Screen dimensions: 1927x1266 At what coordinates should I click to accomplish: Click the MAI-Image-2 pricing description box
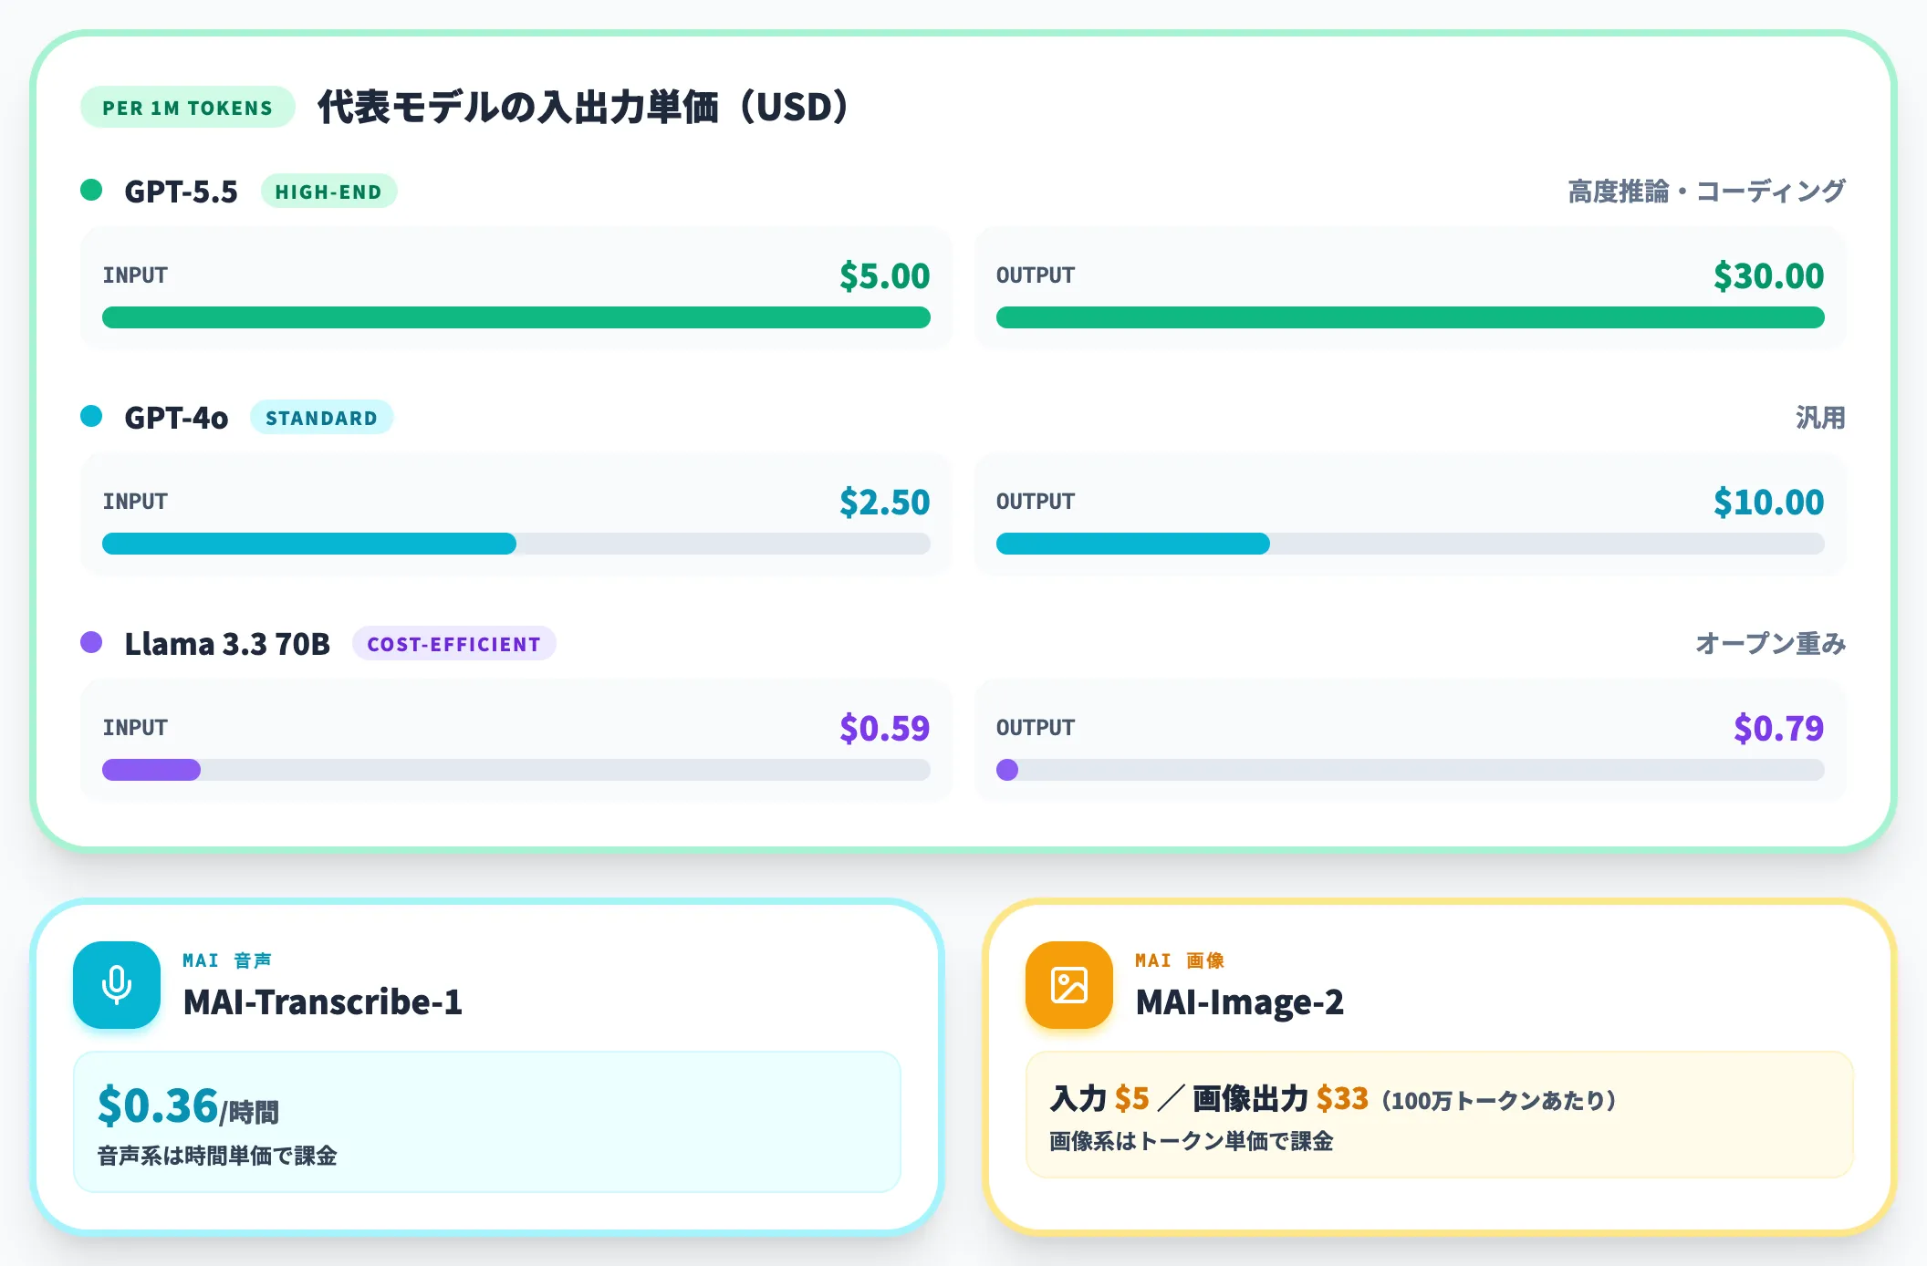(x=1440, y=1115)
